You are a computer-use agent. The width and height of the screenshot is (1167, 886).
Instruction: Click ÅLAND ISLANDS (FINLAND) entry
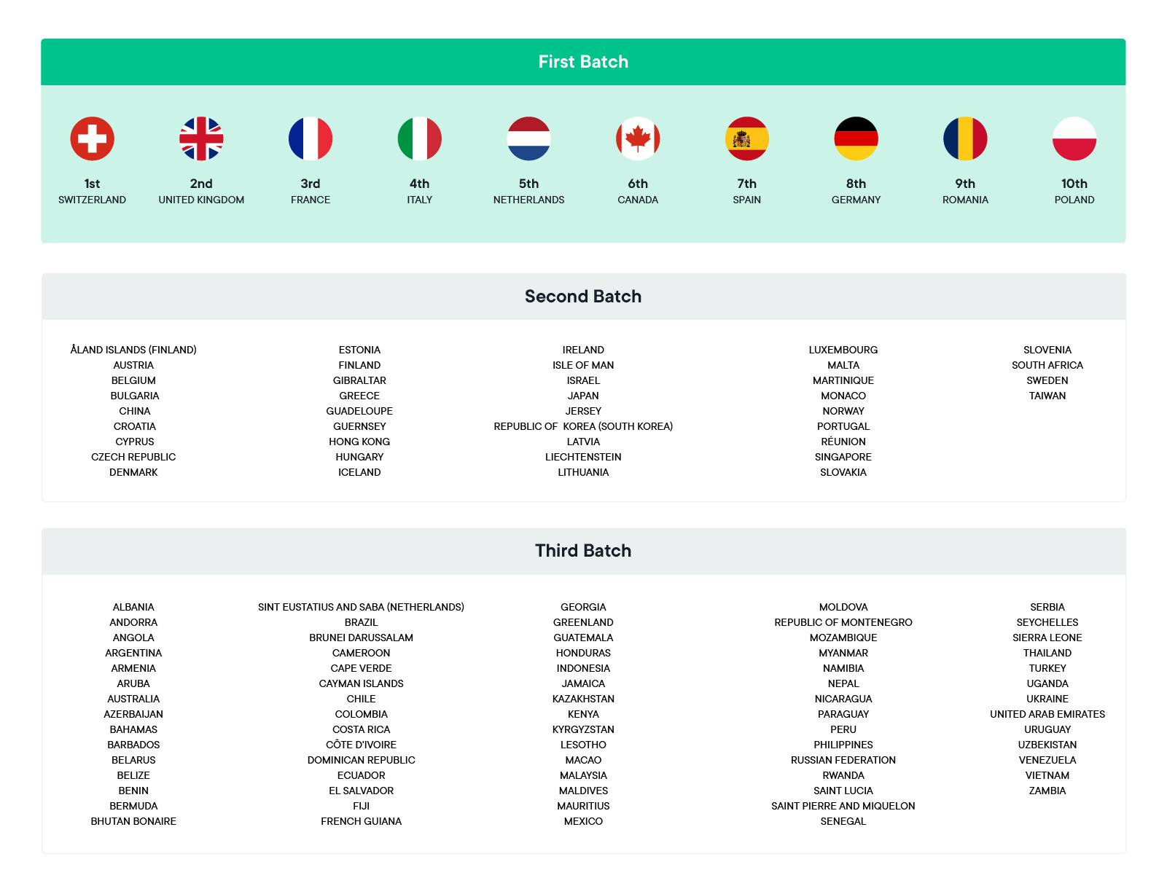pos(133,350)
